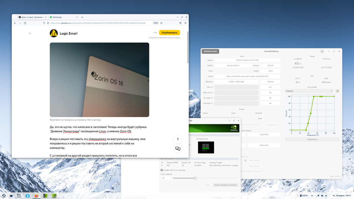Bookmark this page with the star icon
This screenshot has height=199, width=354.
(x=161, y=23)
